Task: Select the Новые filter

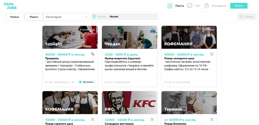Action: click(x=15, y=17)
